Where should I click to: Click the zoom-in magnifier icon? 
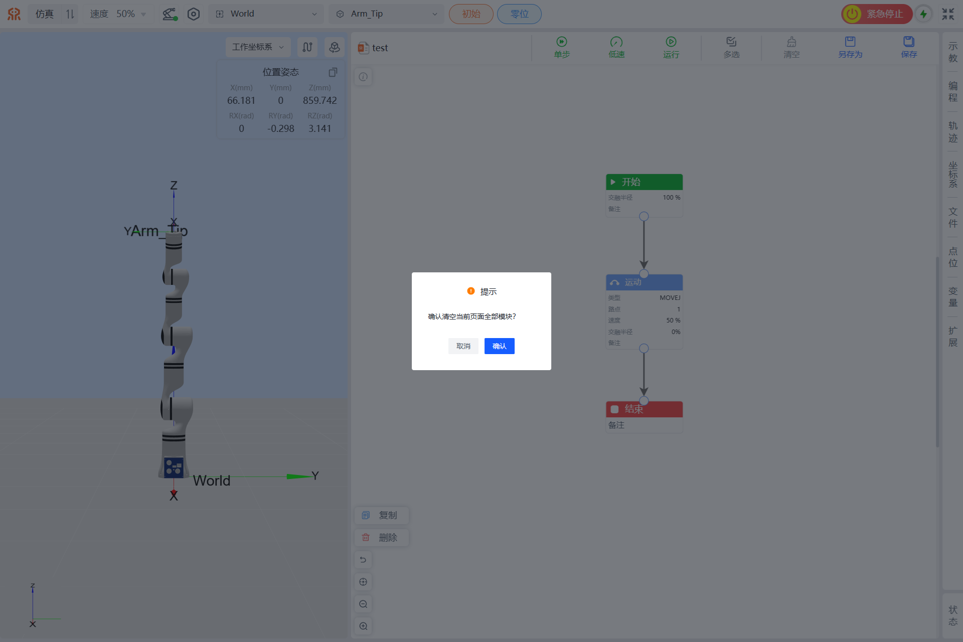click(x=363, y=626)
